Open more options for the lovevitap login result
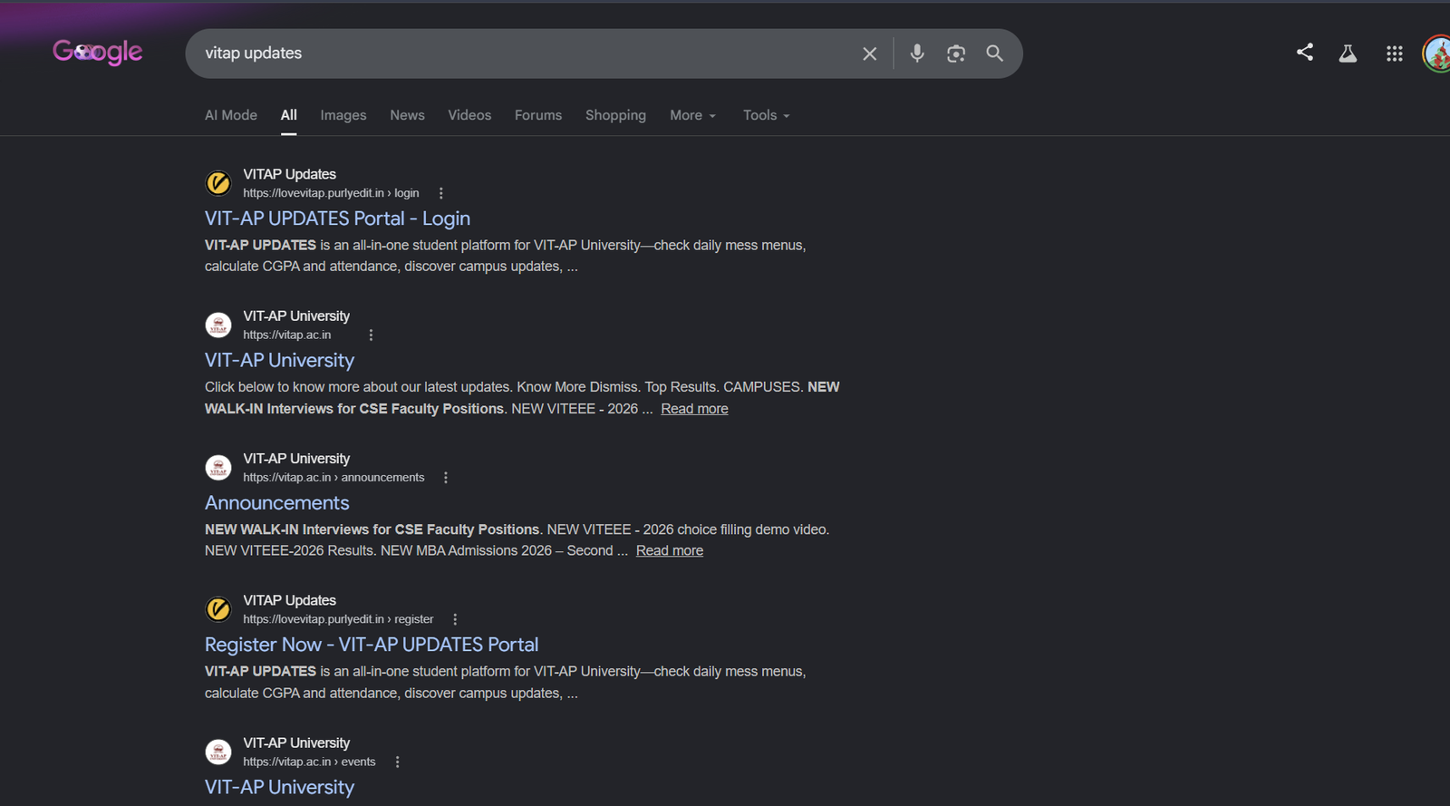Image resolution: width=1450 pixels, height=806 pixels. [441, 193]
